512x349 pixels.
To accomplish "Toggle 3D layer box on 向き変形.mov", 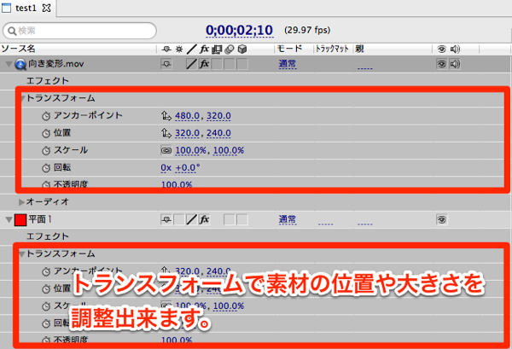I will pyautogui.click(x=242, y=64).
